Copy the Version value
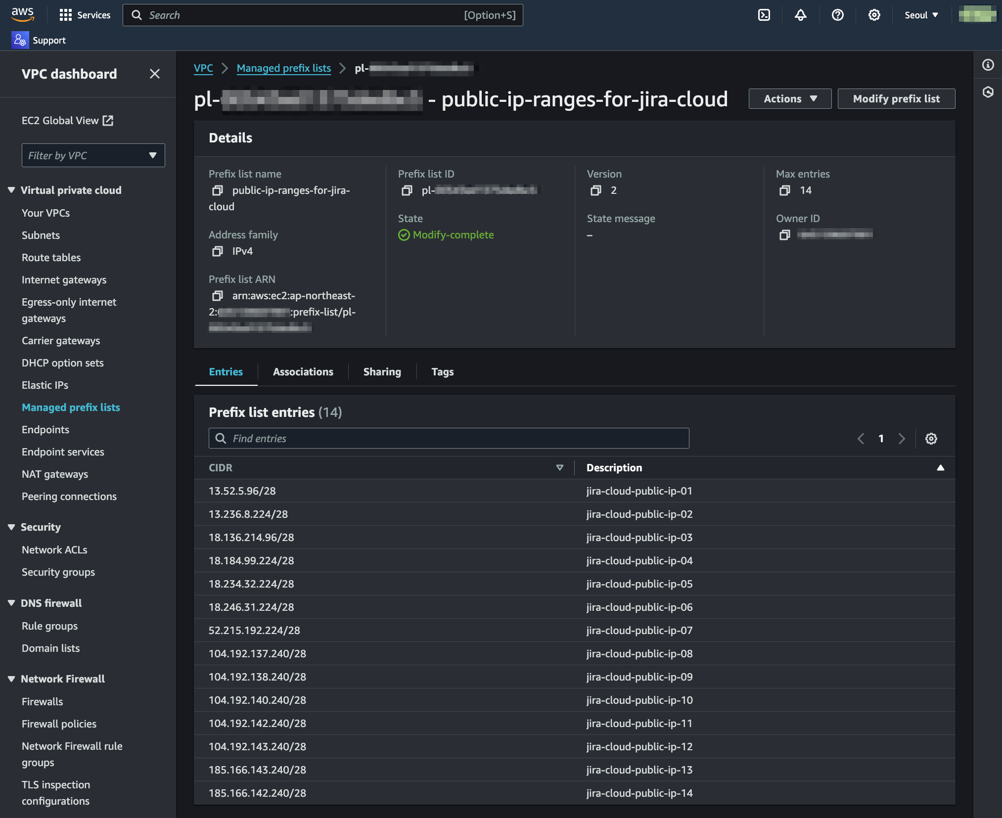The height and width of the screenshot is (818, 1002). tap(595, 190)
